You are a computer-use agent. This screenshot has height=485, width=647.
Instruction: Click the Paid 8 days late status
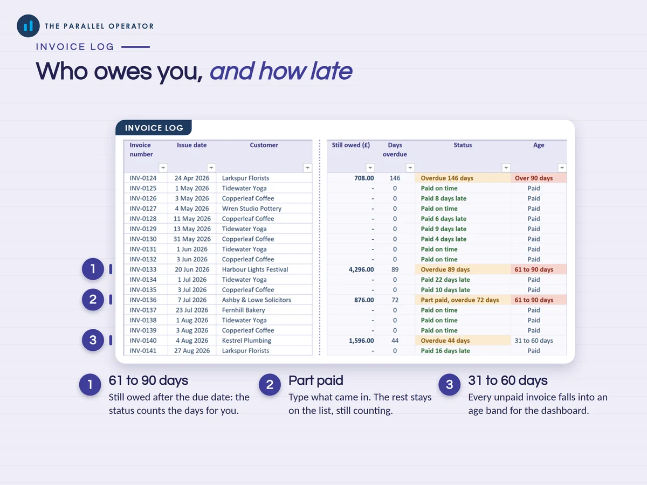(x=444, y=198)
